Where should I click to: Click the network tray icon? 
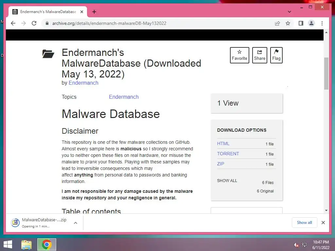(304, 244)
